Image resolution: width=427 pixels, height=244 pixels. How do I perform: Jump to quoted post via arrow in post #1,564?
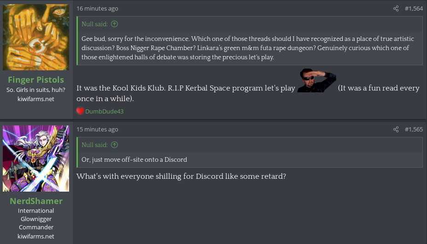[114, 24]
